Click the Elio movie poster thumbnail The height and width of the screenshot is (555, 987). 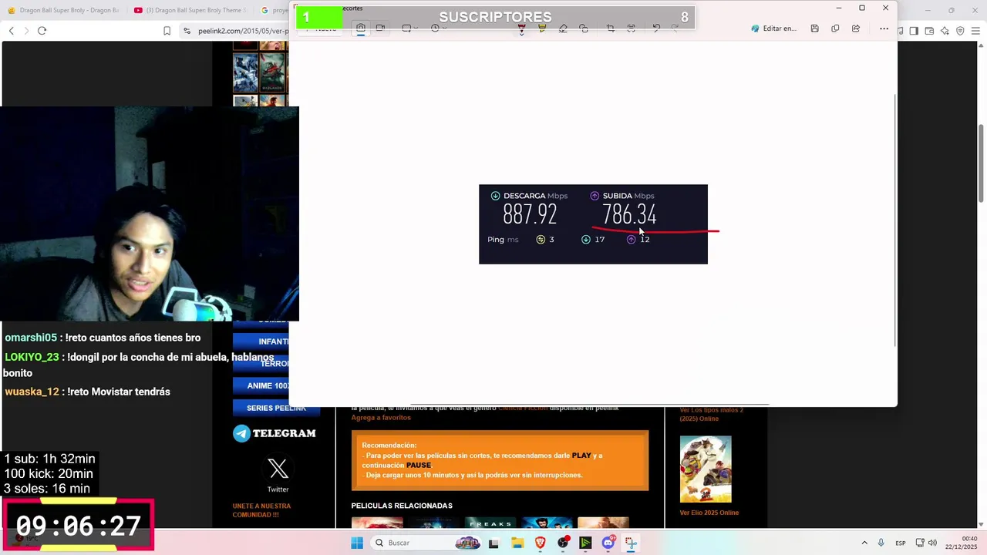click(x=706, y=469)
